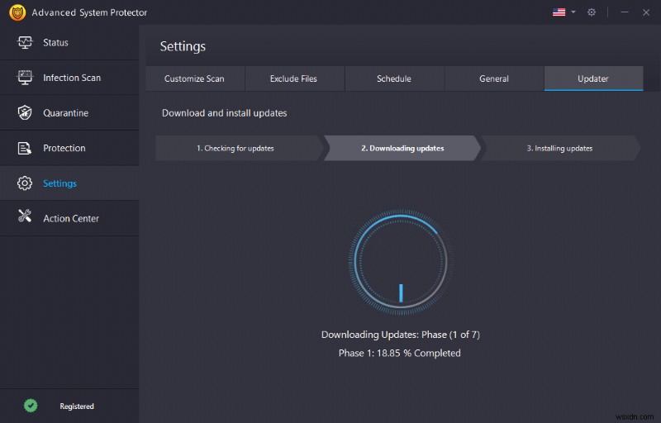Select the Updater tab
The height and width of the screenshot is (423, 661).
pyautogui.click(x=593, y=78)
